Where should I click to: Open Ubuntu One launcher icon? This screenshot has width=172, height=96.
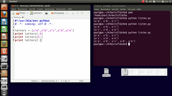4,51
